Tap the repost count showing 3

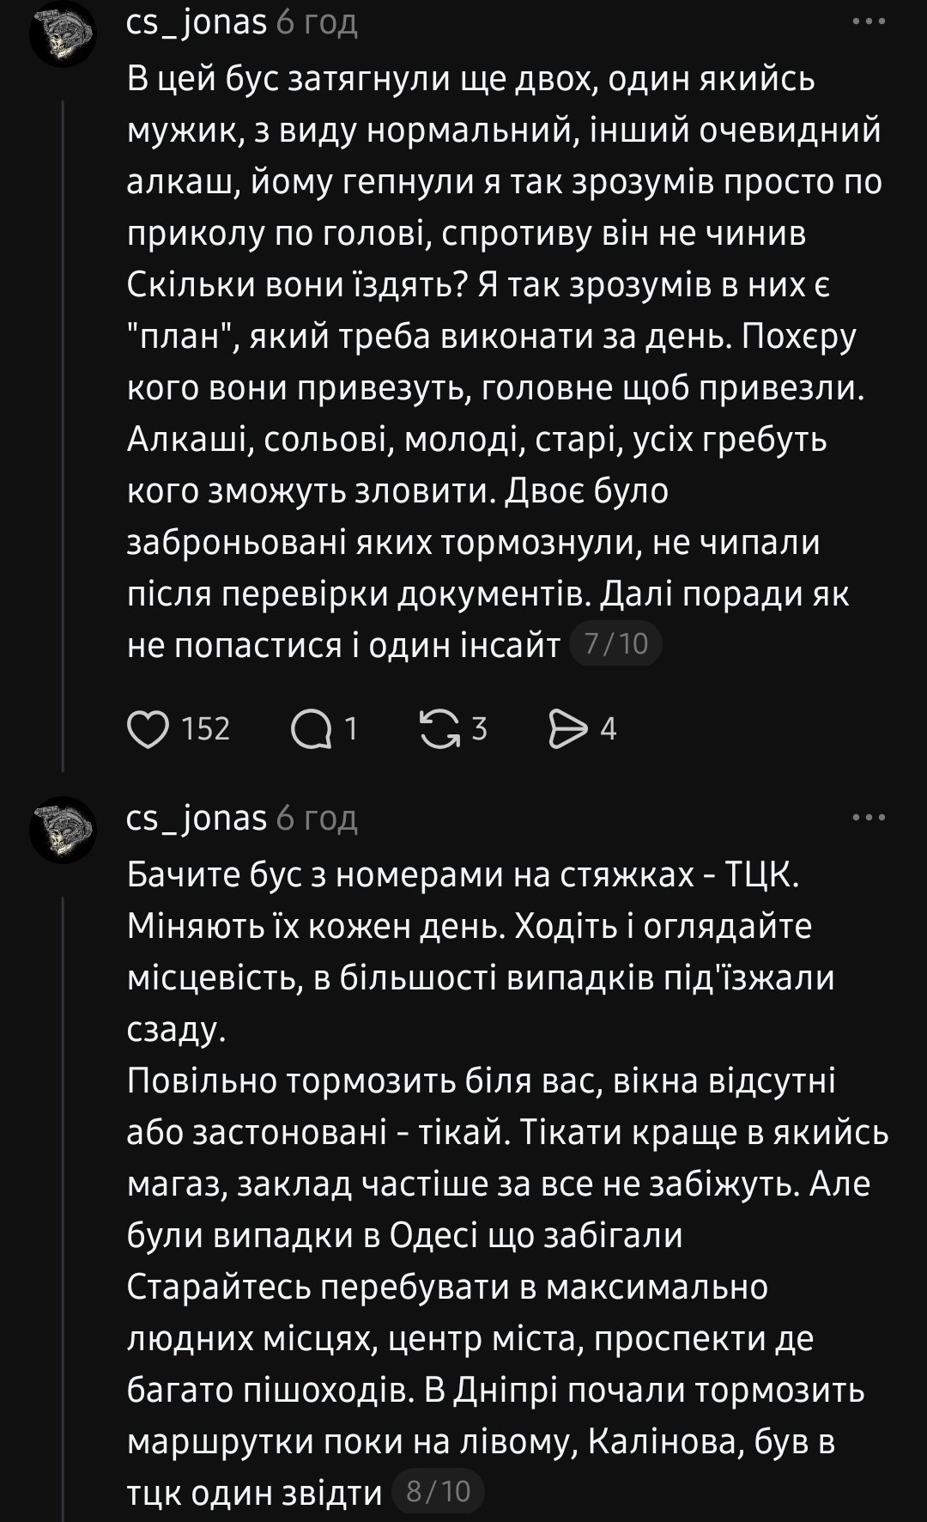tap(479, 729)
